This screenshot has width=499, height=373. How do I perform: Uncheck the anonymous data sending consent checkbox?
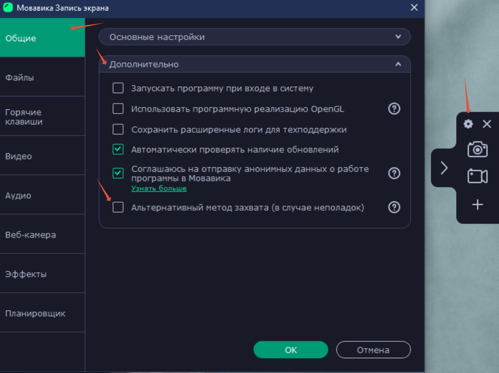pos(118,173)
